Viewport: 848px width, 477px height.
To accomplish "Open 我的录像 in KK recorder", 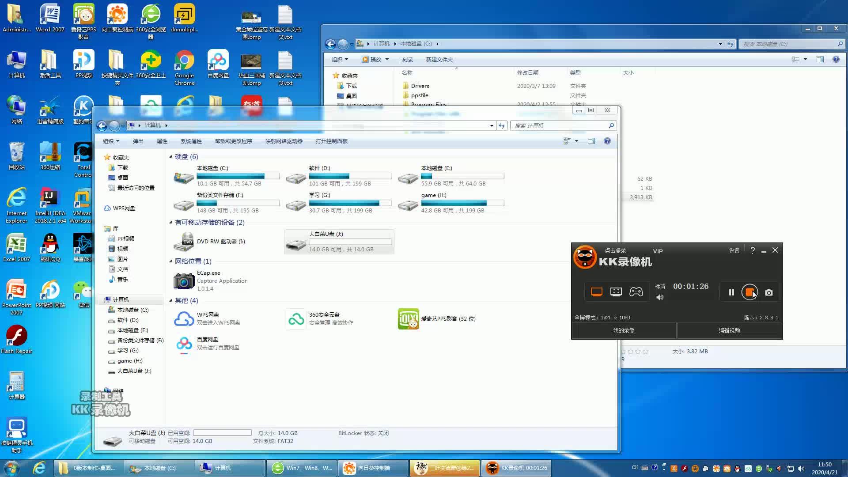I will (x=624, y=330).
